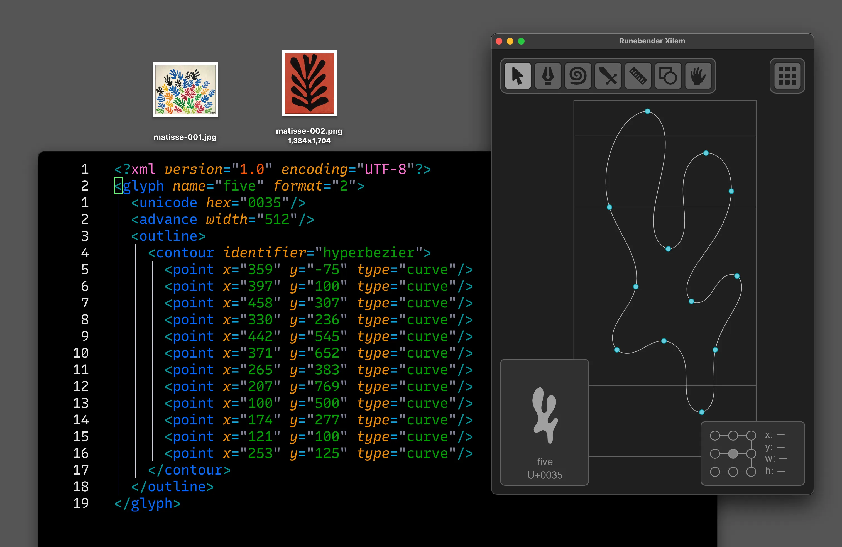Click the point x="359" y="-75" line

[319, 270]
